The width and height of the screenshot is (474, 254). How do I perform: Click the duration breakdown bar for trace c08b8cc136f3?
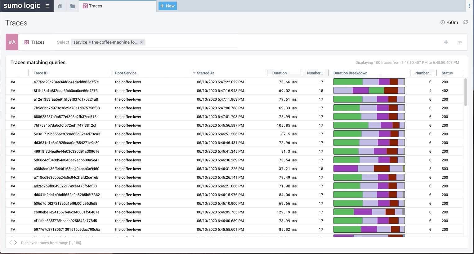click(369, 169)
